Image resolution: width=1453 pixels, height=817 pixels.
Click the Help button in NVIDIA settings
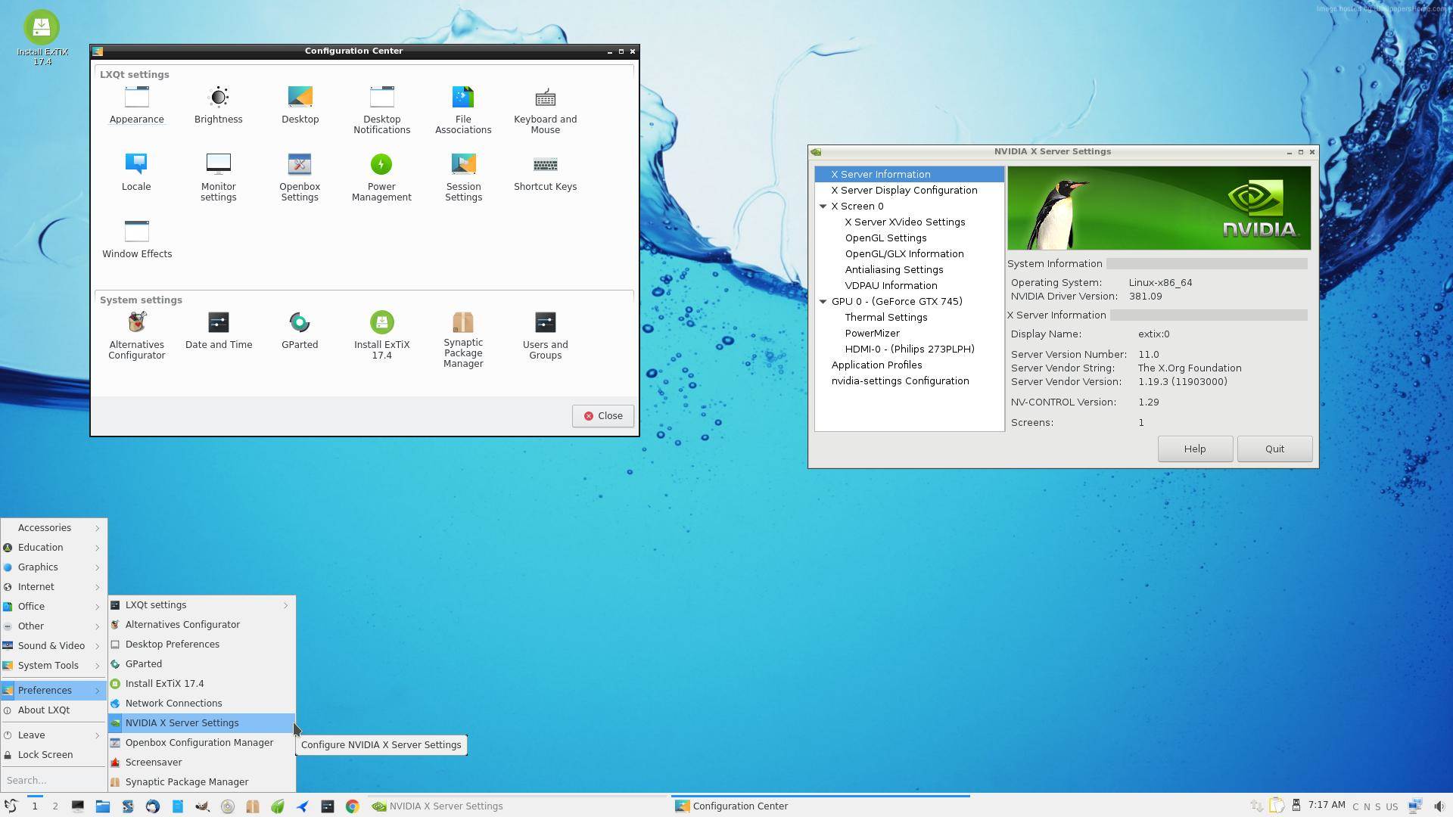1194,448
